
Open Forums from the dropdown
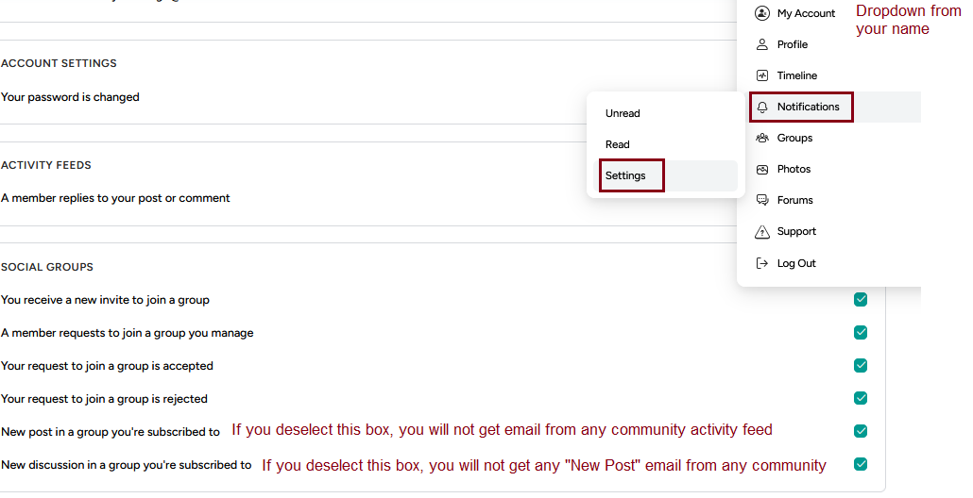point(794,200)
